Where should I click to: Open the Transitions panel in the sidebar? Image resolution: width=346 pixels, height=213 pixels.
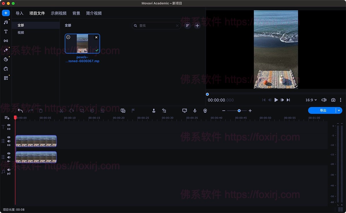click(x=5, y=41)
